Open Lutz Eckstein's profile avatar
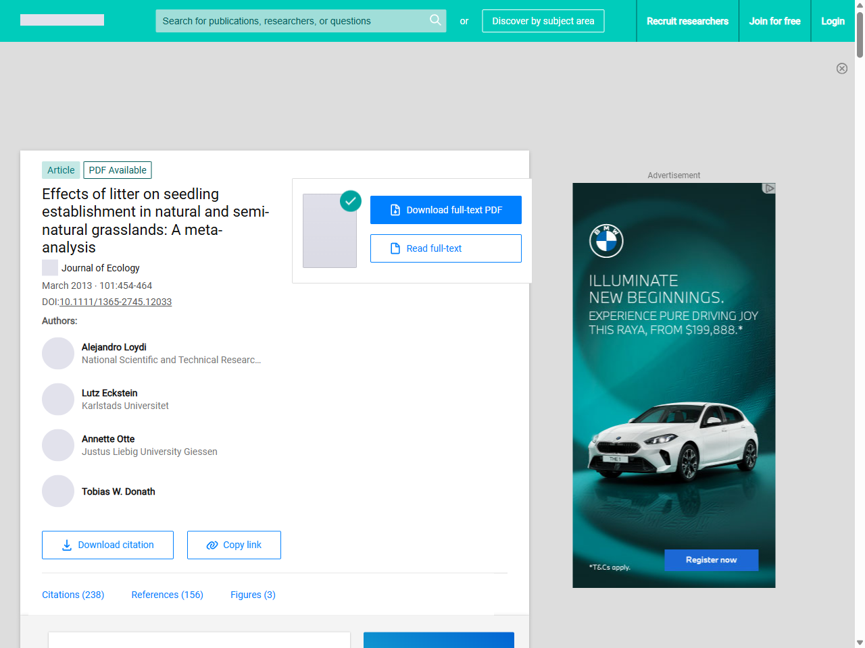 [x=58, y=400]
